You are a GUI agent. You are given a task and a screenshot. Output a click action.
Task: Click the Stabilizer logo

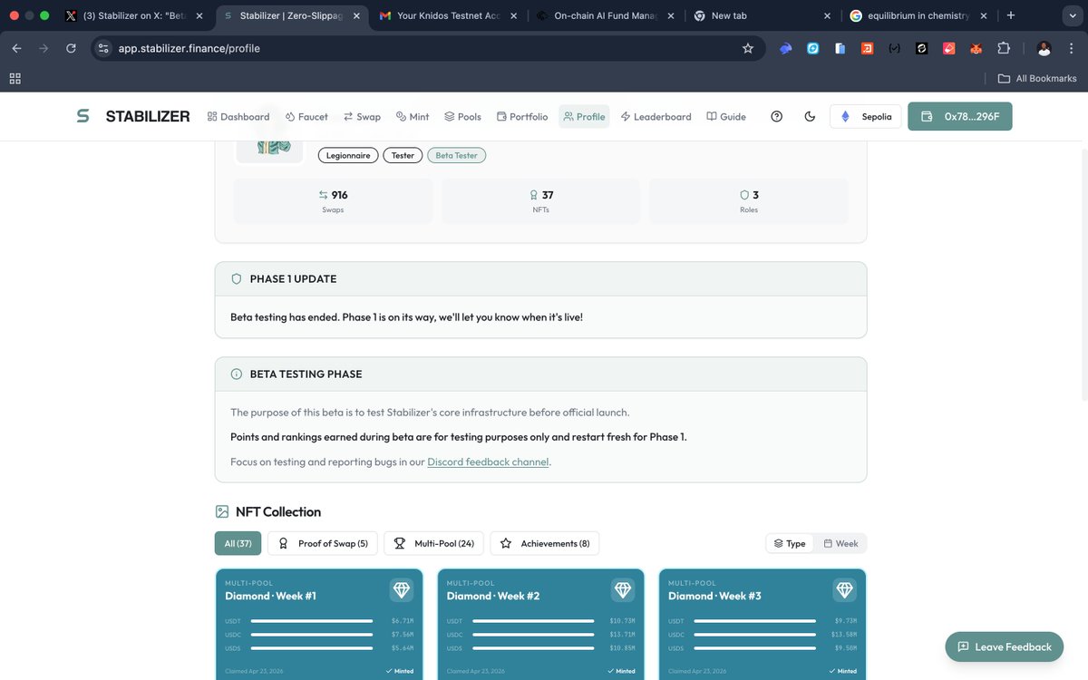click(133, 116)
